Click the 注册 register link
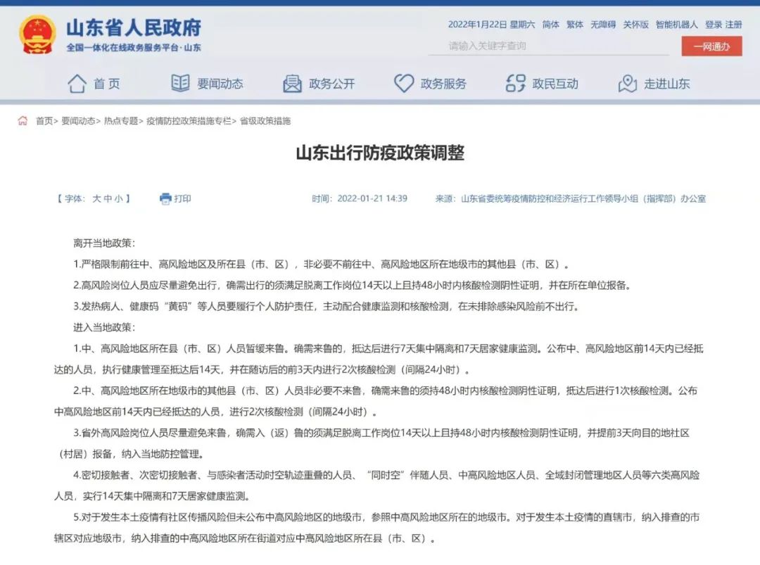760x565 pixels. pos(734,24)
